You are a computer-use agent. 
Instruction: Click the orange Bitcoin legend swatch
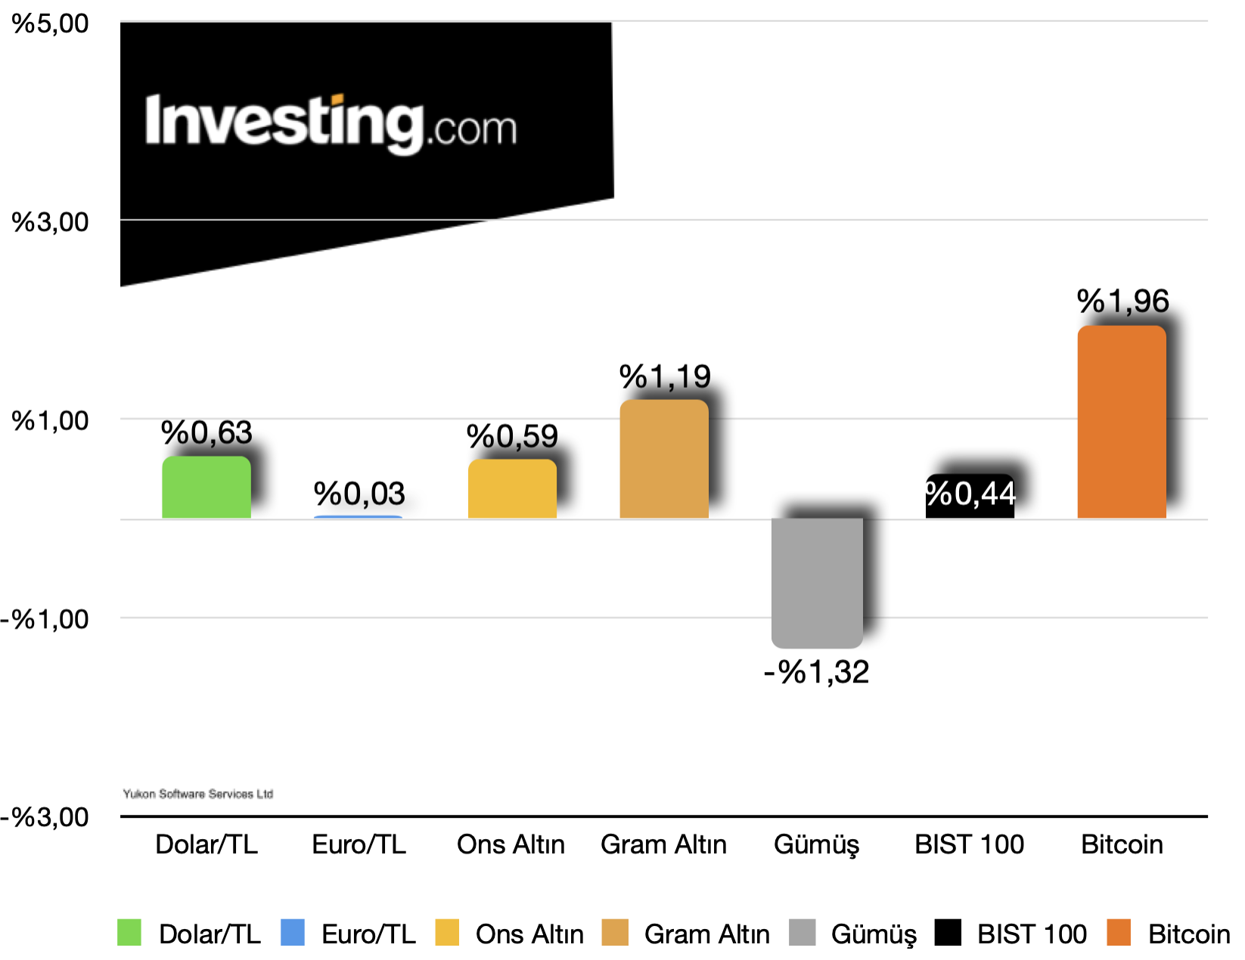(x=1119, y=932)
